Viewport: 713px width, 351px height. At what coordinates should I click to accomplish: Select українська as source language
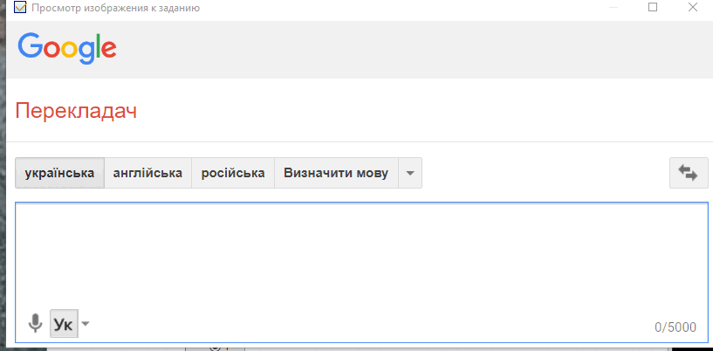point(59,173)
